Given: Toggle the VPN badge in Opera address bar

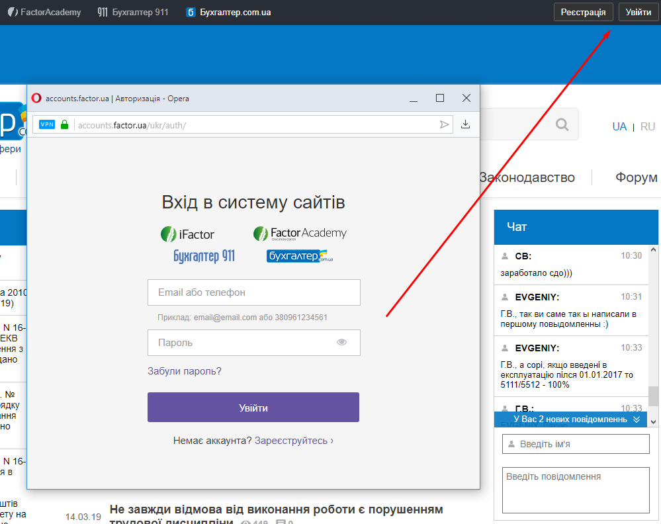Looking at the screenshot, I should coord(47,124).
